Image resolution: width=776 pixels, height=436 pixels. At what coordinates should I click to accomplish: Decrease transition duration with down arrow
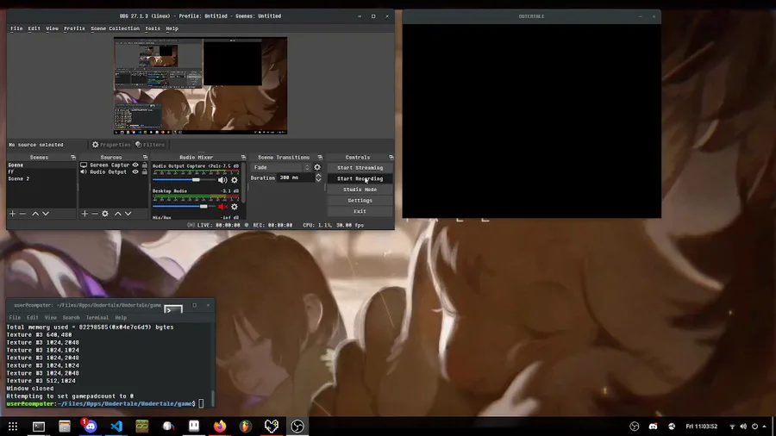point(318,180)
